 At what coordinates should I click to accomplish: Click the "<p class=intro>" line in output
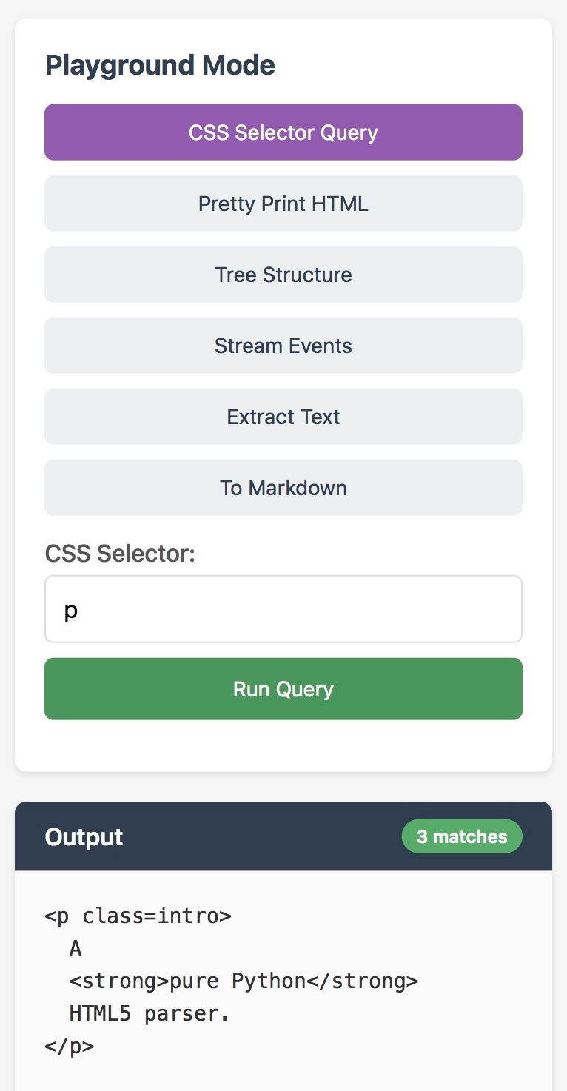[x=138, y=916]
